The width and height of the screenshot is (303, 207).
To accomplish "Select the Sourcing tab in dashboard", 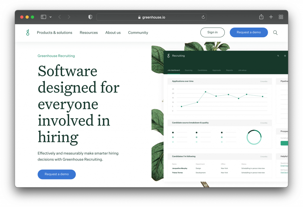I will [x=188, y=70].
